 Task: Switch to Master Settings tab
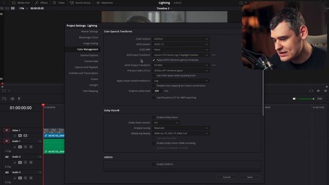[x=89, y=31]
